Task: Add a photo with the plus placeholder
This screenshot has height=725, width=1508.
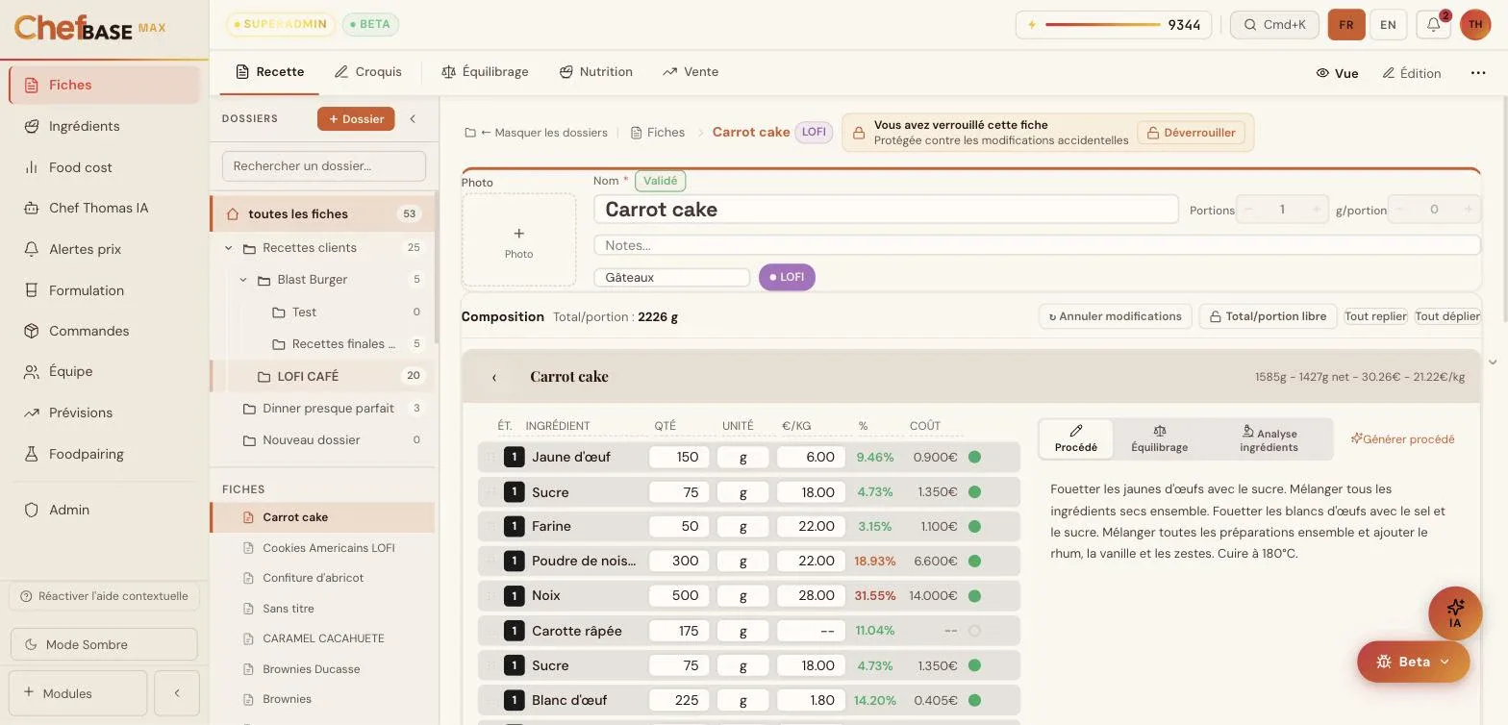Action: pyautogui.click(x=518, y=240)
